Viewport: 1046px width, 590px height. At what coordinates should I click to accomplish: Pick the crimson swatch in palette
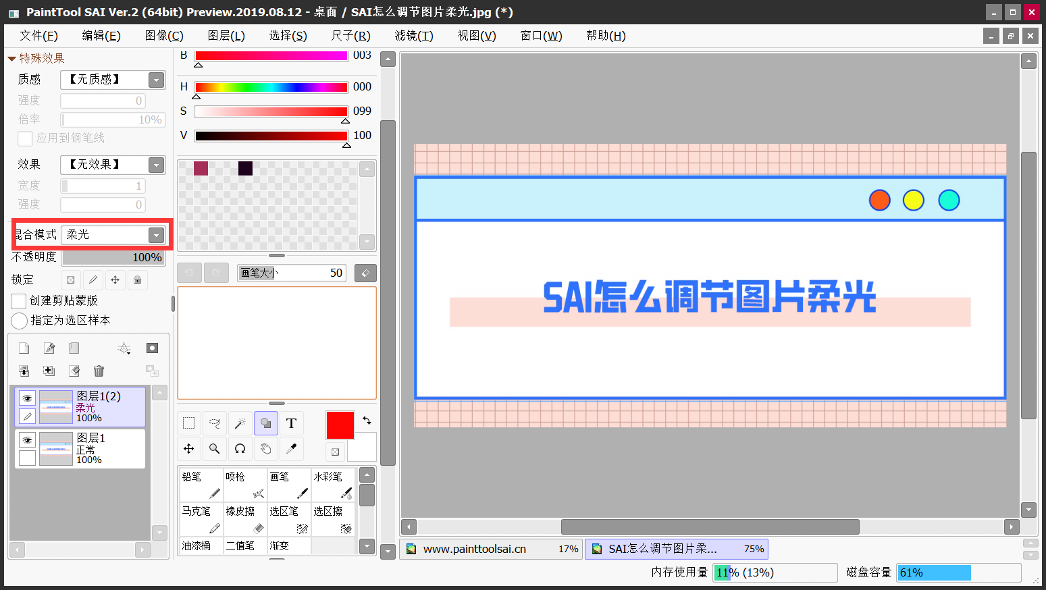click(201, 168)
